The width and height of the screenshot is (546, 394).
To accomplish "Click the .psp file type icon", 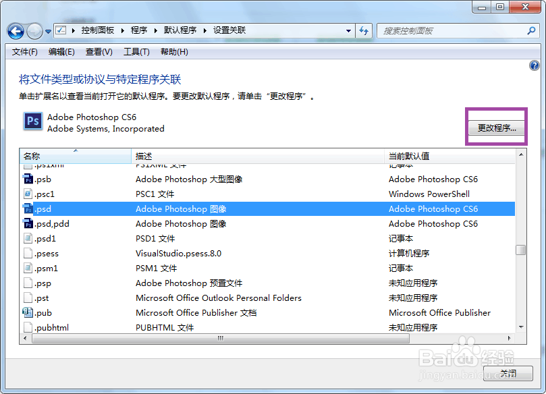I will coord(28,283).
